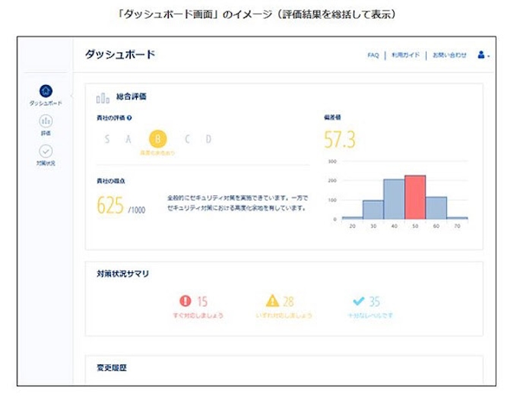Click the help icon beside 貴社の評価
This screenshot has height=397, width=517.
point(129,118)
